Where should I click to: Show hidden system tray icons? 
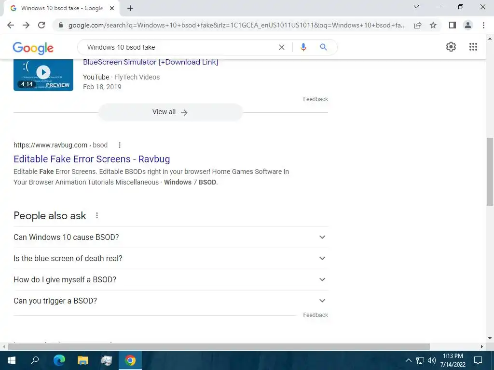408,360
